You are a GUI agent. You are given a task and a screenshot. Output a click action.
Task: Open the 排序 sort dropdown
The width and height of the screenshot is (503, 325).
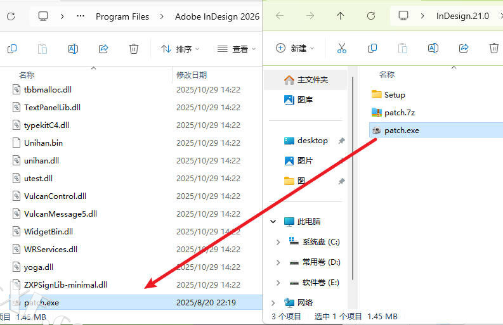tap(180, 49)
